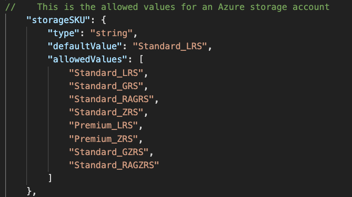Click the closing bracket of the array
The image size is (352, 197).
tap(51, 178)
